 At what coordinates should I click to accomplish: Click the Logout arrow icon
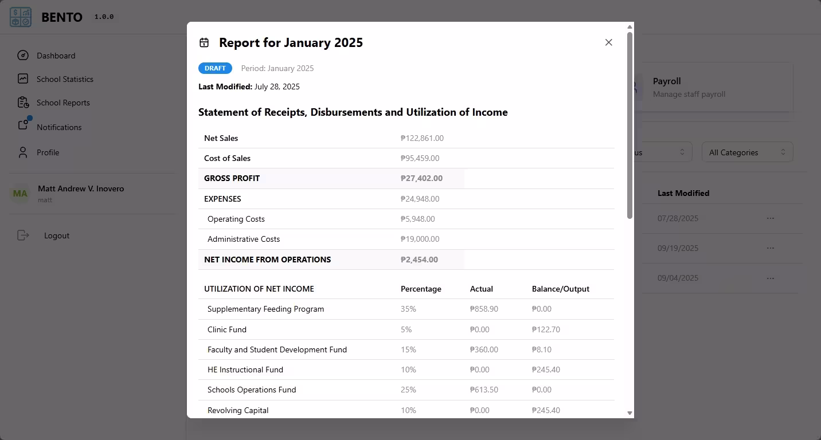[23, 235]
